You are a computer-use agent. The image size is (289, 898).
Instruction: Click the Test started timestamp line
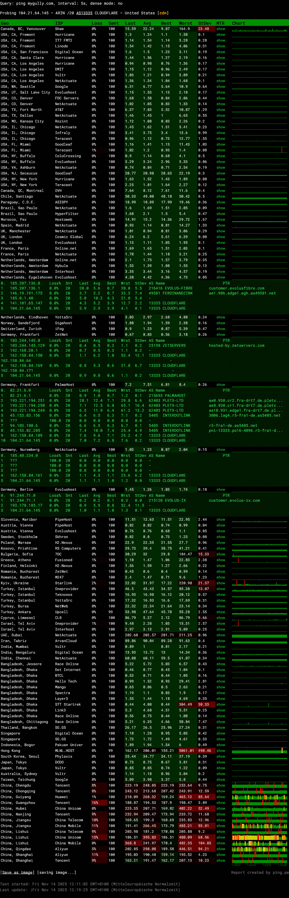tap(90, 884)
